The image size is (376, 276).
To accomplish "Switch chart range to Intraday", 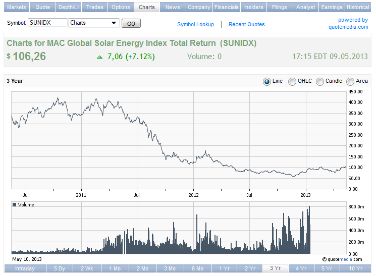I will [25, 268].
